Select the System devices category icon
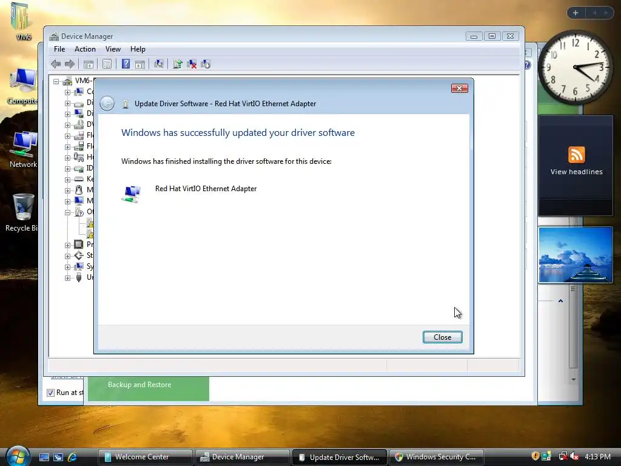Screen dimensions: 621x466 pos(79,266)
